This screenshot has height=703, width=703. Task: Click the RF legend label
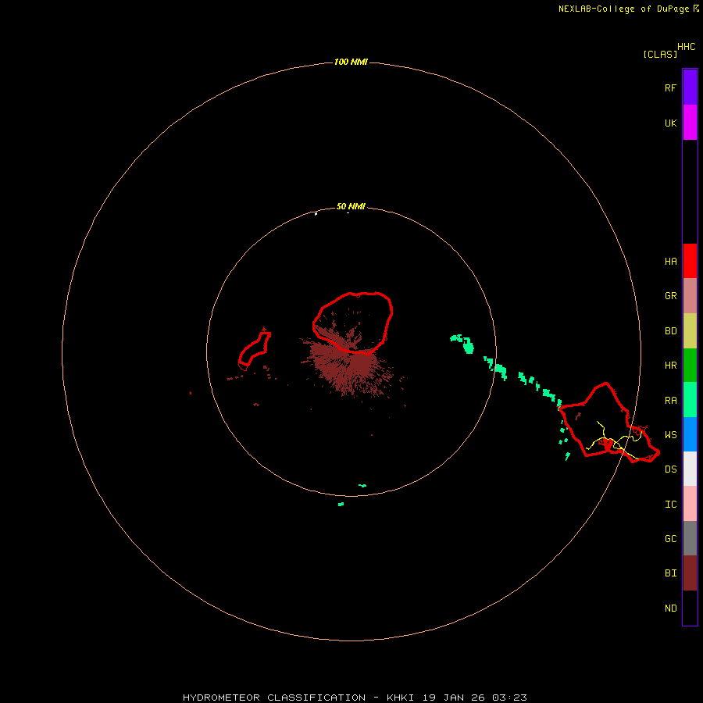(670, 88)
